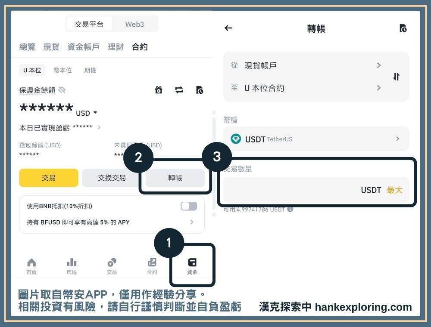Open transfer history icon on Transfer page

403,28
